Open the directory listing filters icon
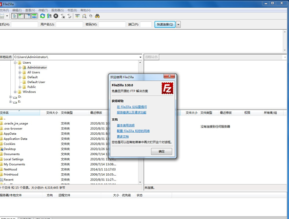This screenshot has height=219, width=289. (x=78, y=16)
